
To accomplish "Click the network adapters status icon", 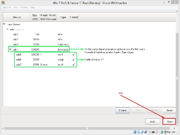I will coord(146,132).
